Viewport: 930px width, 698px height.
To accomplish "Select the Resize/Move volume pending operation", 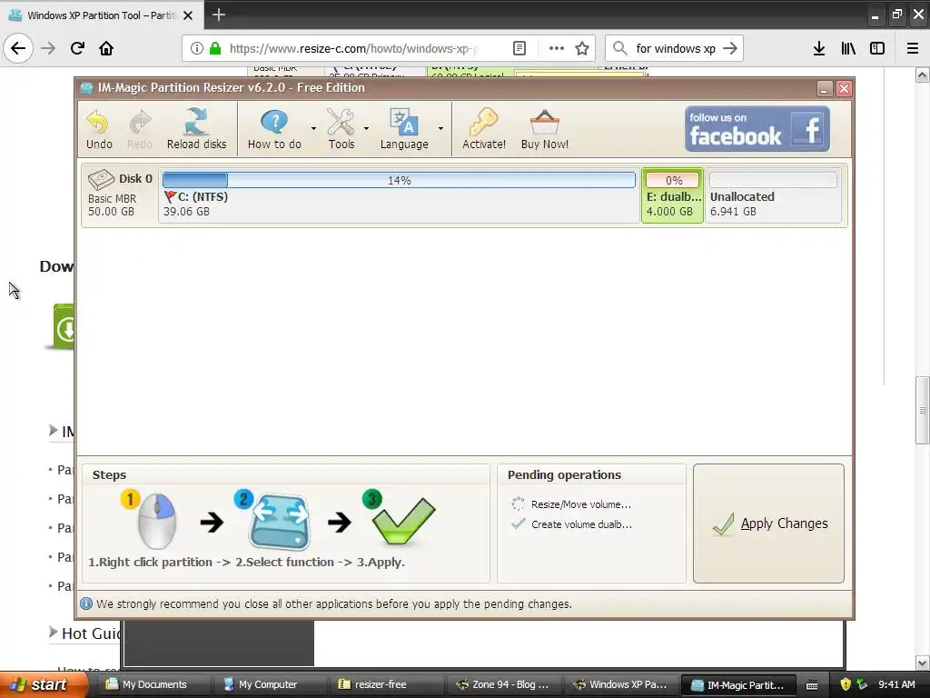I will pos(572,504).
